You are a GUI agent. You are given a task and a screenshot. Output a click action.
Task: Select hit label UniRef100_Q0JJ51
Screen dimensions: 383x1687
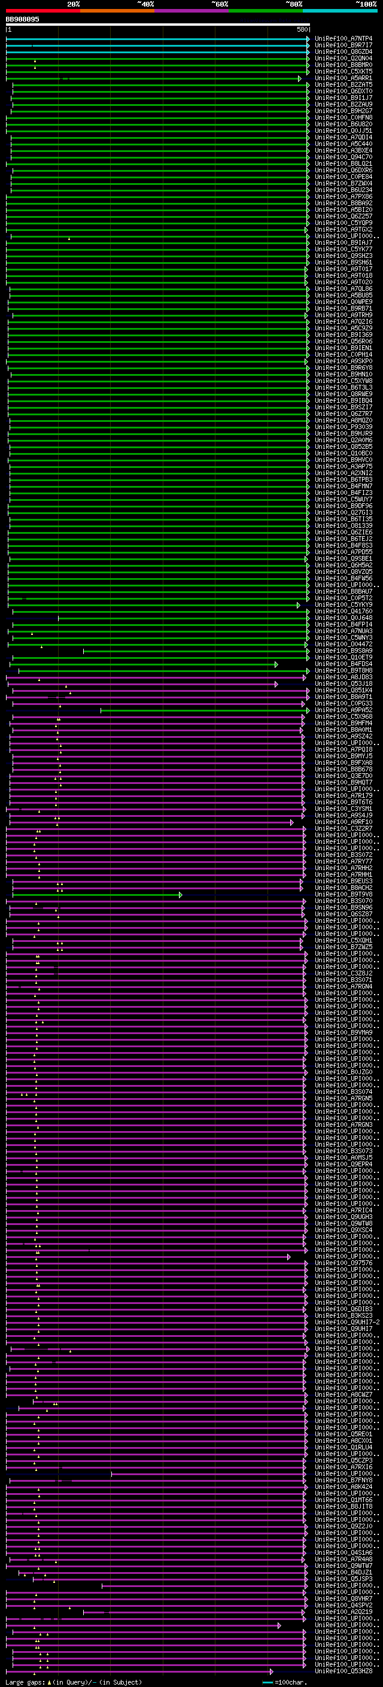pos(344,131)
